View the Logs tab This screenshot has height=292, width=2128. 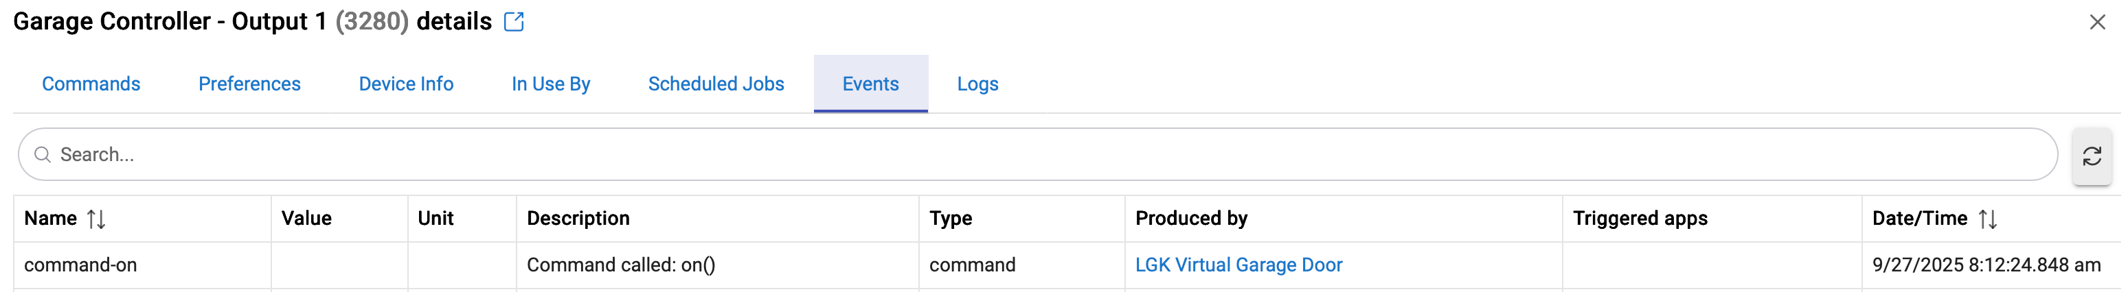point(977,84)
